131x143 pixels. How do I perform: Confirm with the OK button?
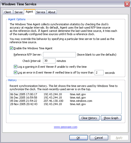[78, 138]
